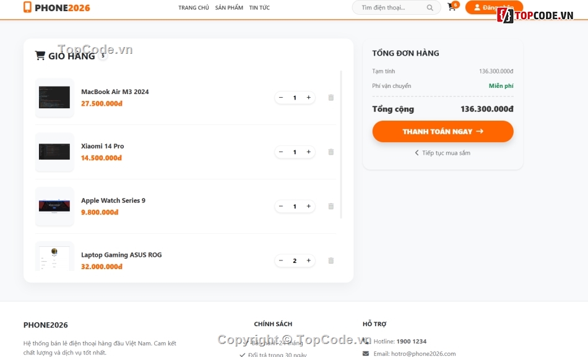Delete MacBook Air M3 2024 via trash icon
The height and width of the screenshot is (357, 588).
pyautogui.click(x=331, y=97)
